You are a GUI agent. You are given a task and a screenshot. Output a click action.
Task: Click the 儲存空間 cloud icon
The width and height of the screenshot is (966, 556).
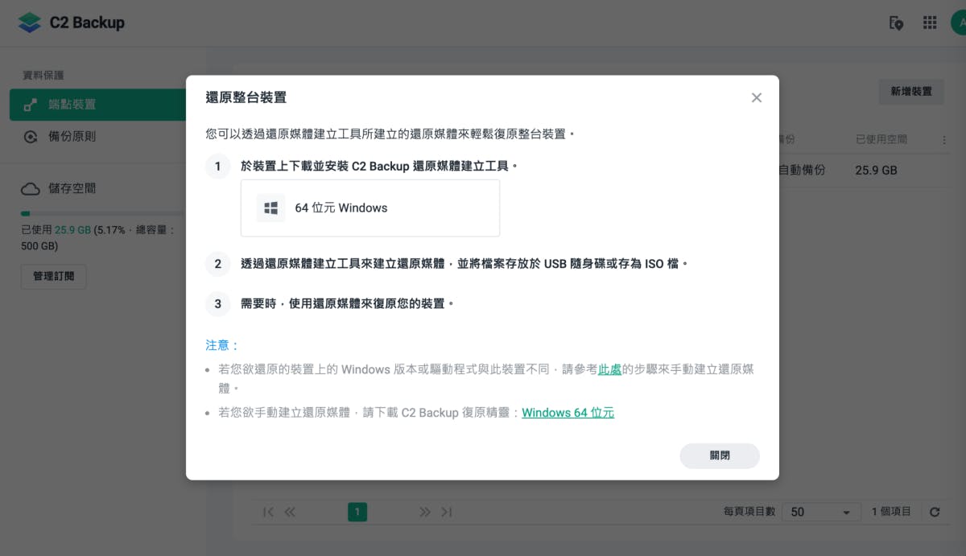tap(31, 188)
